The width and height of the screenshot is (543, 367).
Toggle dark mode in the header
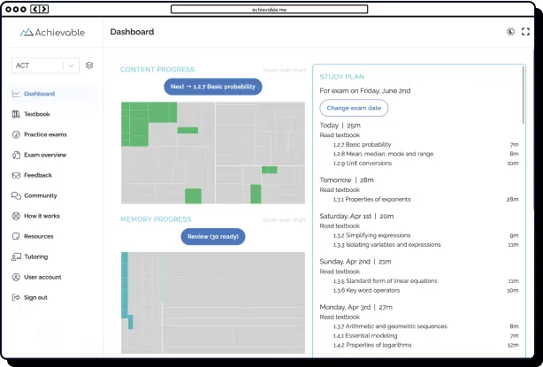(x=510, y=32)
